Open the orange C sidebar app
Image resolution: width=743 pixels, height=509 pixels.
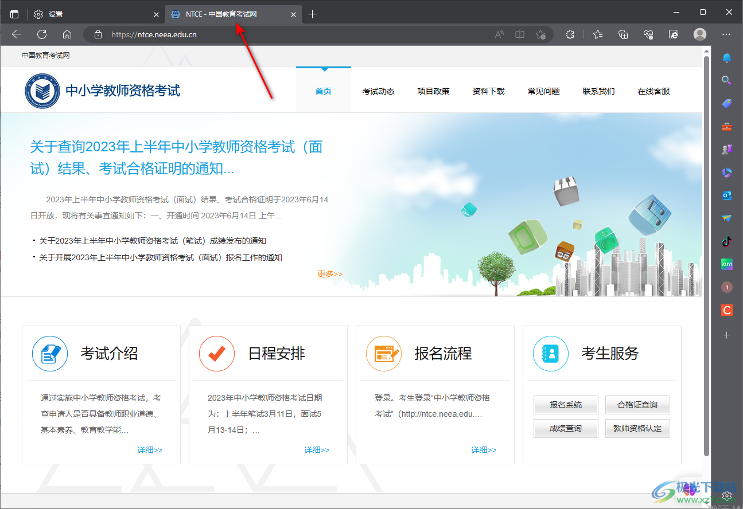click(x=727, y=310)
